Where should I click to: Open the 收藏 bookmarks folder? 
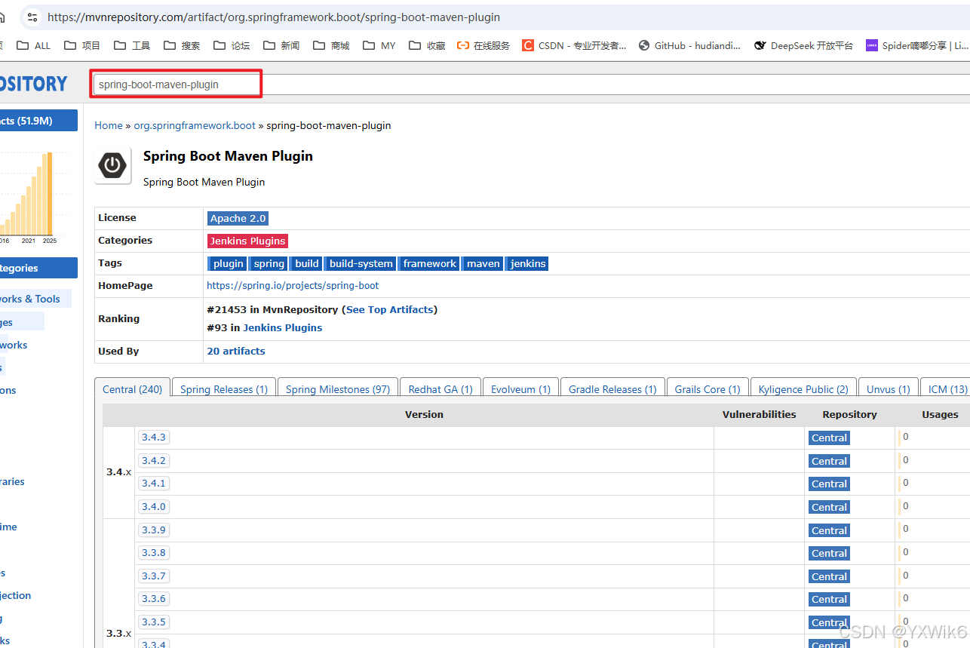427,45
